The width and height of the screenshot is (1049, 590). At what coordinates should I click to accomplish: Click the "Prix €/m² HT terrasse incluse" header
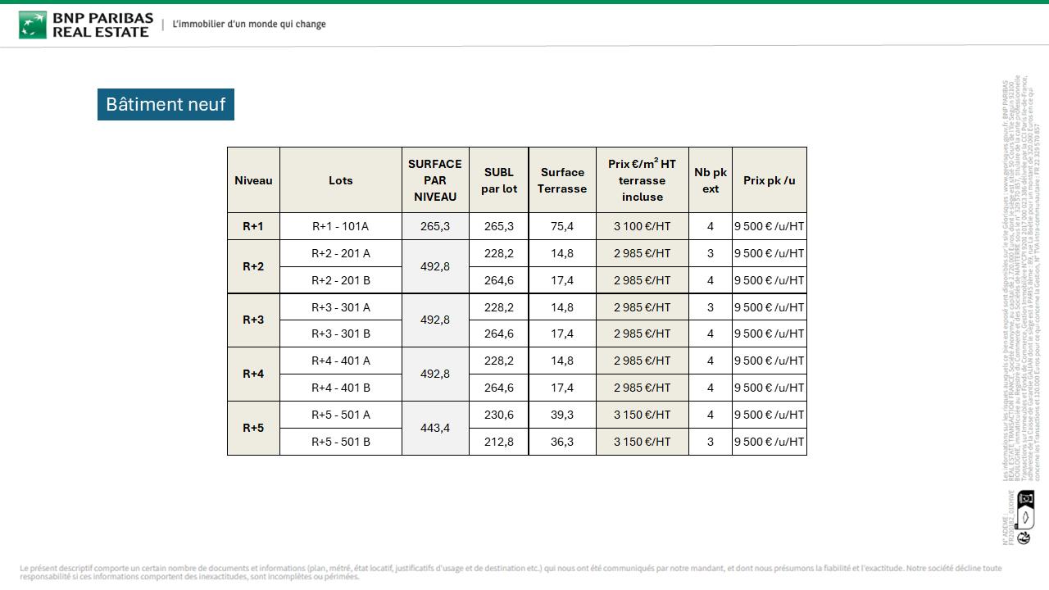(x=643, y=180)
